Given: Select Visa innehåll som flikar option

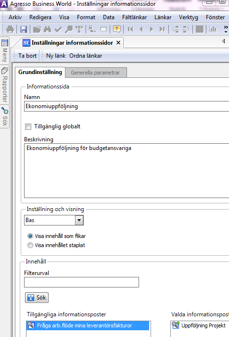Looking at the screenshot, I should pyautogui.click(x=30, y=236).
